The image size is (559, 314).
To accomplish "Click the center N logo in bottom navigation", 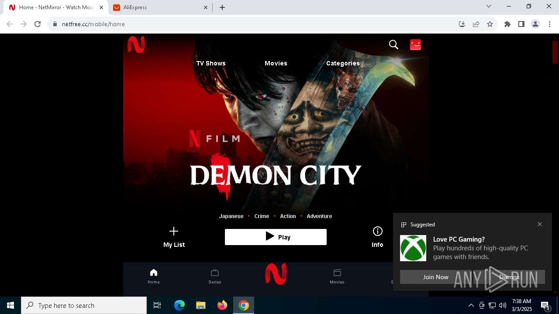I will tap(276, 274).
